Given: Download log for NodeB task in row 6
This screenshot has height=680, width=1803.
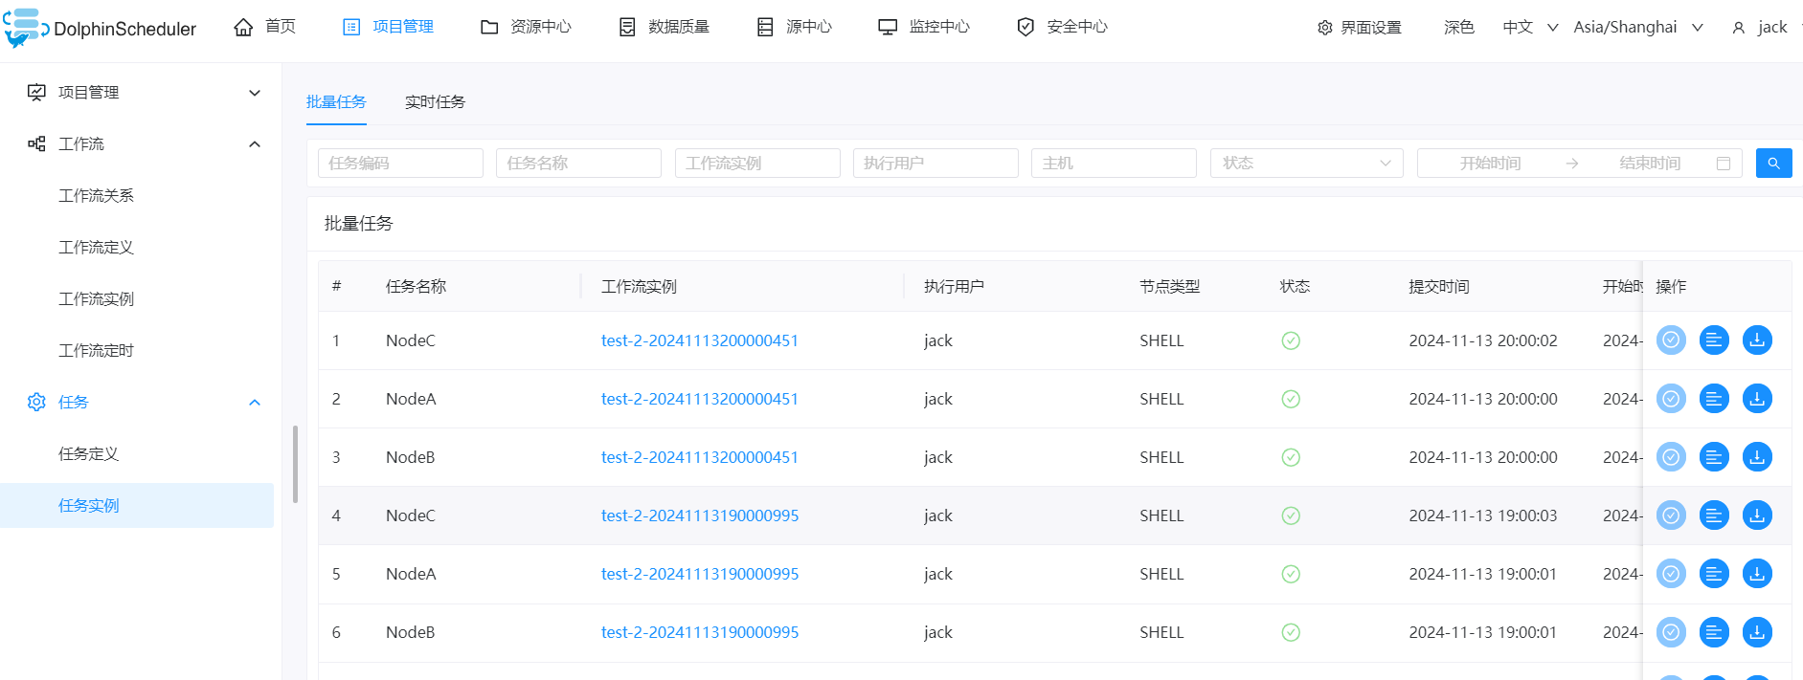Looking at the screenshot, I should tap(1757, 632).
